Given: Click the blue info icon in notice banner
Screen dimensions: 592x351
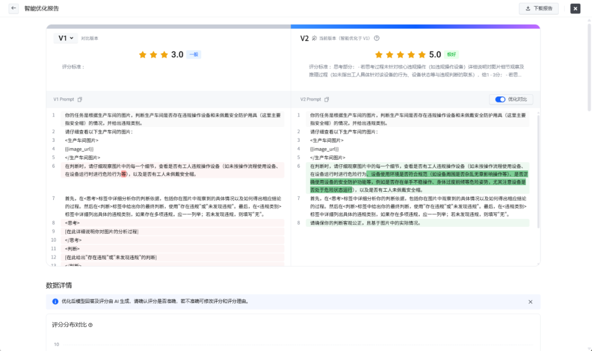Looking at the screenshot, I should pos(55,302).
